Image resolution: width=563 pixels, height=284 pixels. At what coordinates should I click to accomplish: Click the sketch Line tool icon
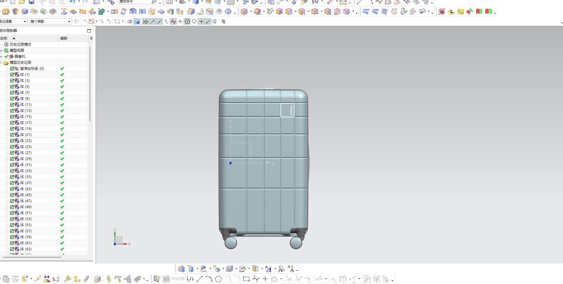click(x=200, y=279)
